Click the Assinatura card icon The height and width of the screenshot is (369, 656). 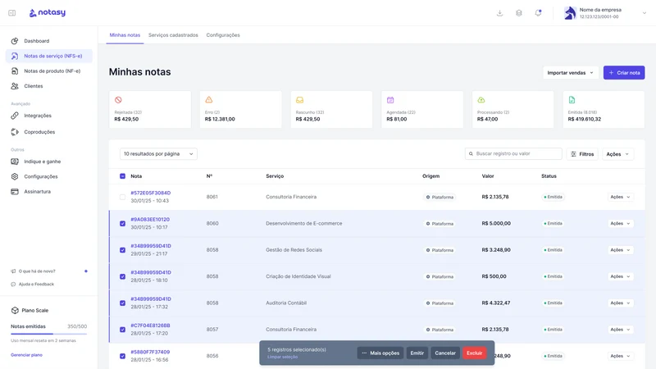click(x=15, y=192)
